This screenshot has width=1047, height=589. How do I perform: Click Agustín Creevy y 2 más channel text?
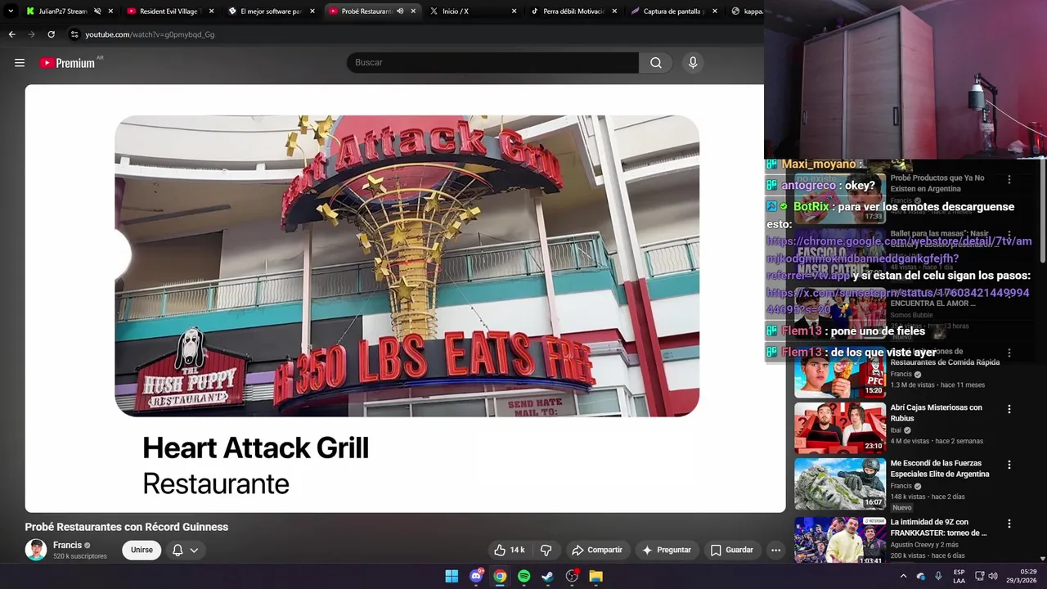(x=924, y=545)
